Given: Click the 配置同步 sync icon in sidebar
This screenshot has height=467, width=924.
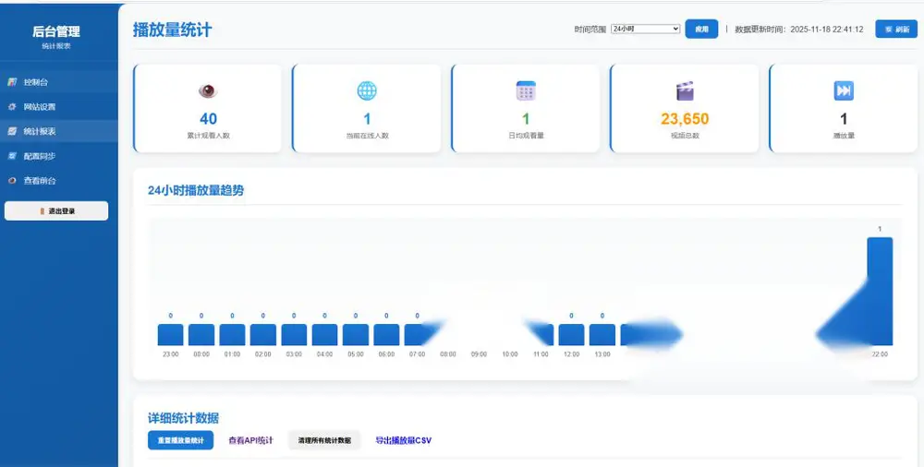Looking at the screenshot, I should pyautogui.click(x=12, y=156).
